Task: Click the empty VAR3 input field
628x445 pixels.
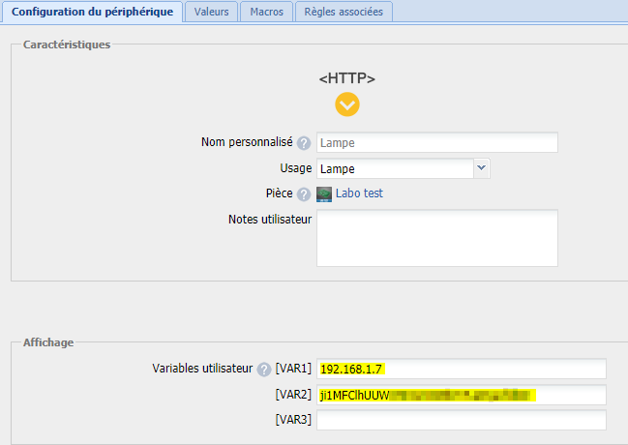Action: [x=461, y=420]
